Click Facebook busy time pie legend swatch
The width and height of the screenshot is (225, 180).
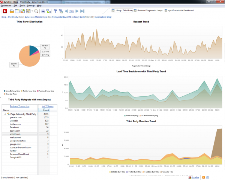(38, 91)
